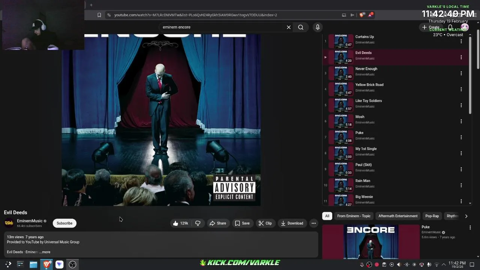Select Pop-Rap filter chip
Screen dimensions: 480x270
coord(432,216)
